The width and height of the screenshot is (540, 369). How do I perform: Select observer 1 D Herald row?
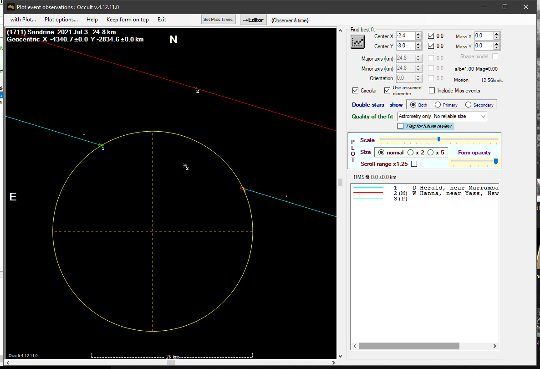(x=425, y=188)
